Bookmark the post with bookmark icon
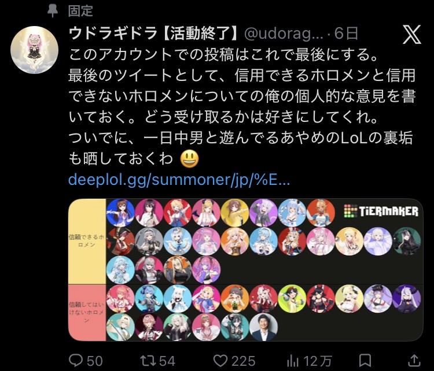The image size is (434, 371). (x=365, y=361)
